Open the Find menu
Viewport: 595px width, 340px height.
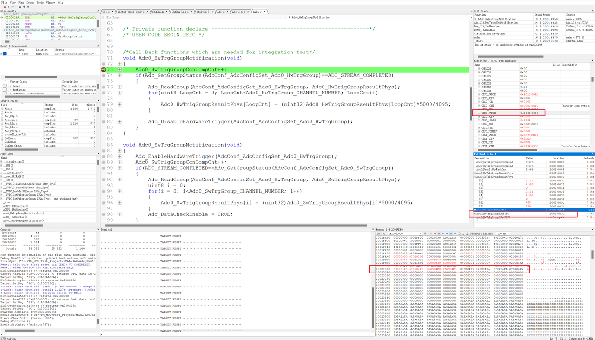pyautogui.click(x=21, y=2)
